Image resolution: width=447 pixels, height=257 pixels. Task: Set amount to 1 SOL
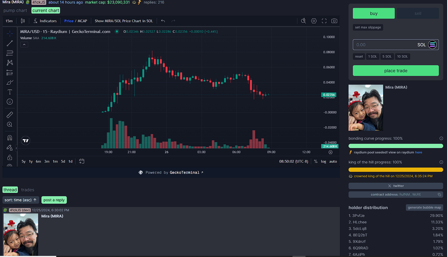tap(372, 56)
